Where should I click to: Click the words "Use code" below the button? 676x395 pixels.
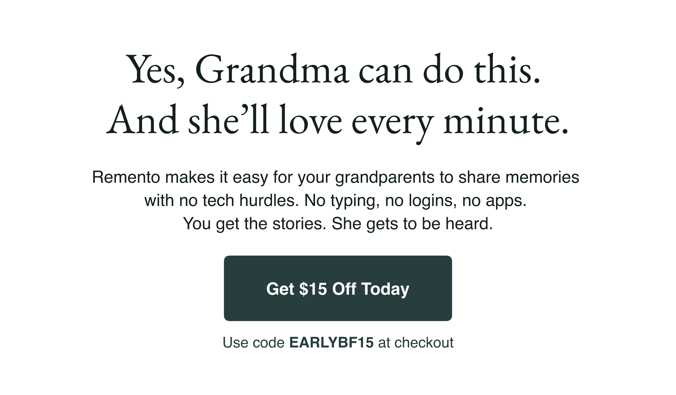pyautogui.click(x=253, y=342)
